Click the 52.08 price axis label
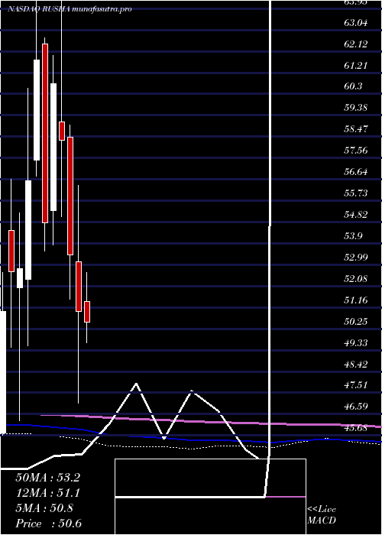This screenshot has width=382, height=535. point(356,279)
